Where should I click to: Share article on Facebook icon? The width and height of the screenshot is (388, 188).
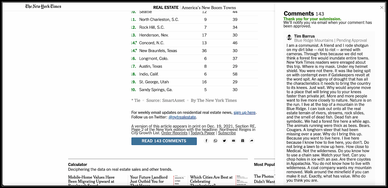point(206,141)
